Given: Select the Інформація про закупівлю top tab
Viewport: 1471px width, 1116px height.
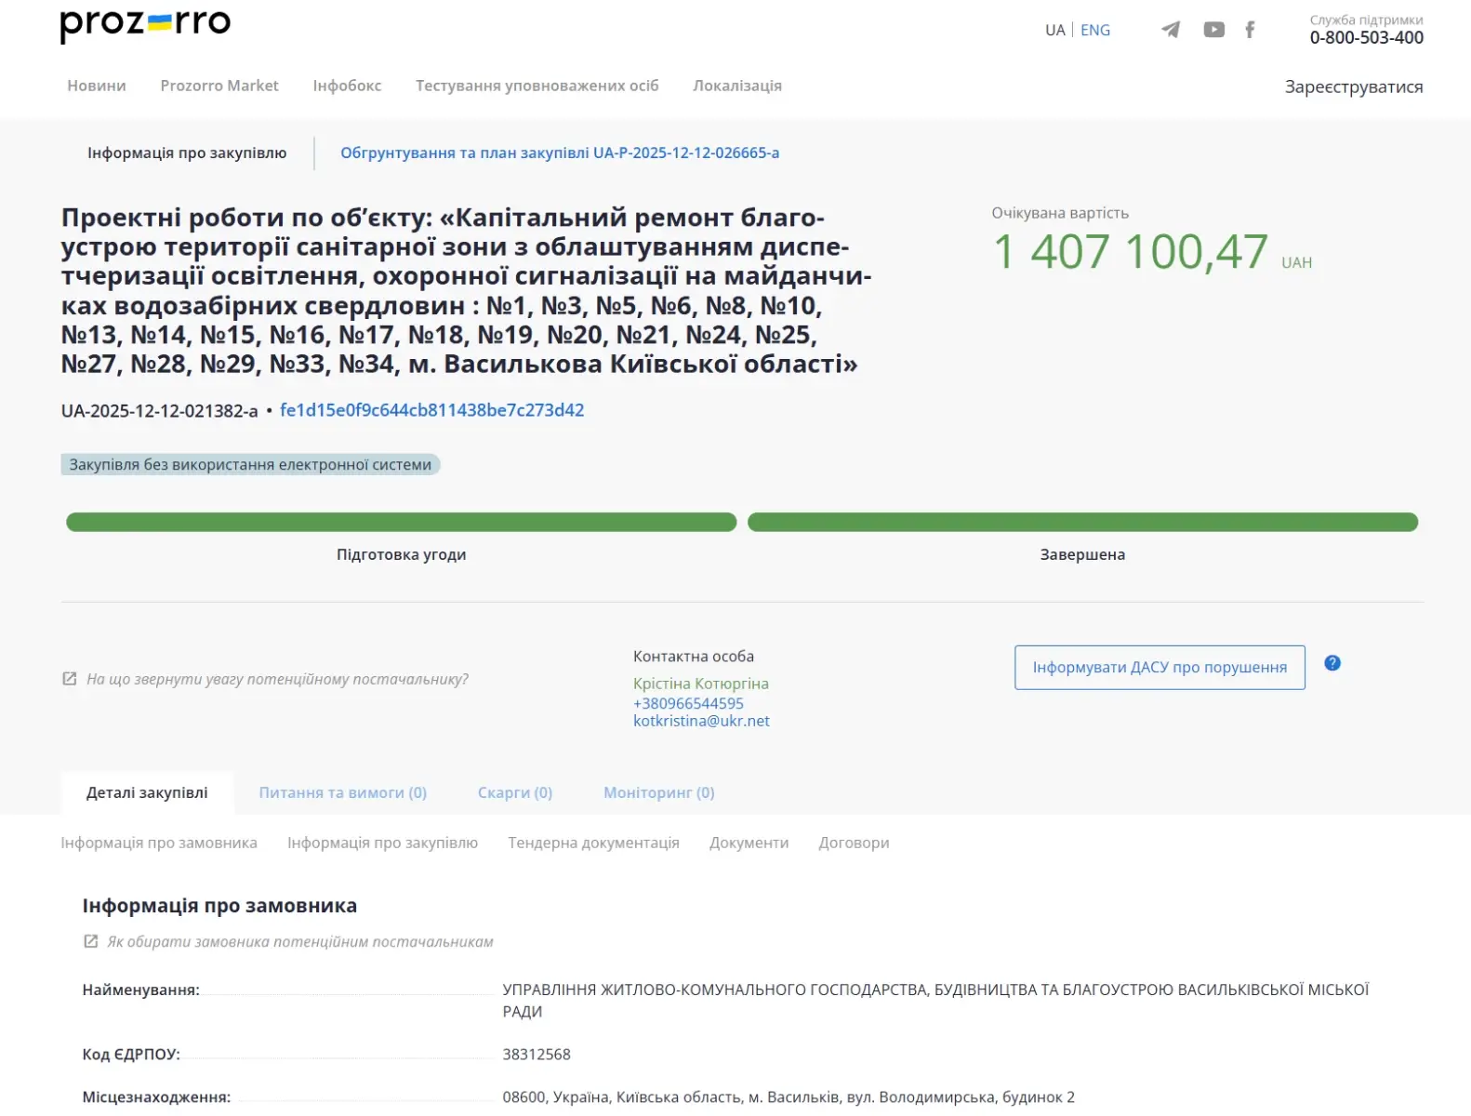Looking at the screenshot, I should click(x=187, y=153).
